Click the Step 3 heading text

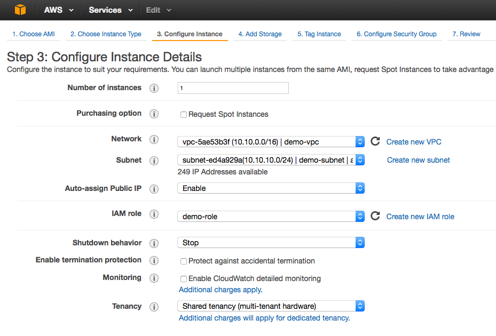tap(105, 57)
